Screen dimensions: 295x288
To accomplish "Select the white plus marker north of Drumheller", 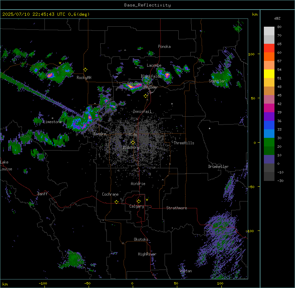I will click(x=209, y=128).
